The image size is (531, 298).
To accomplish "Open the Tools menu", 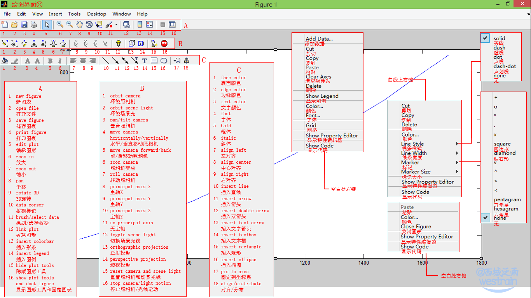I will click(74, 14).
